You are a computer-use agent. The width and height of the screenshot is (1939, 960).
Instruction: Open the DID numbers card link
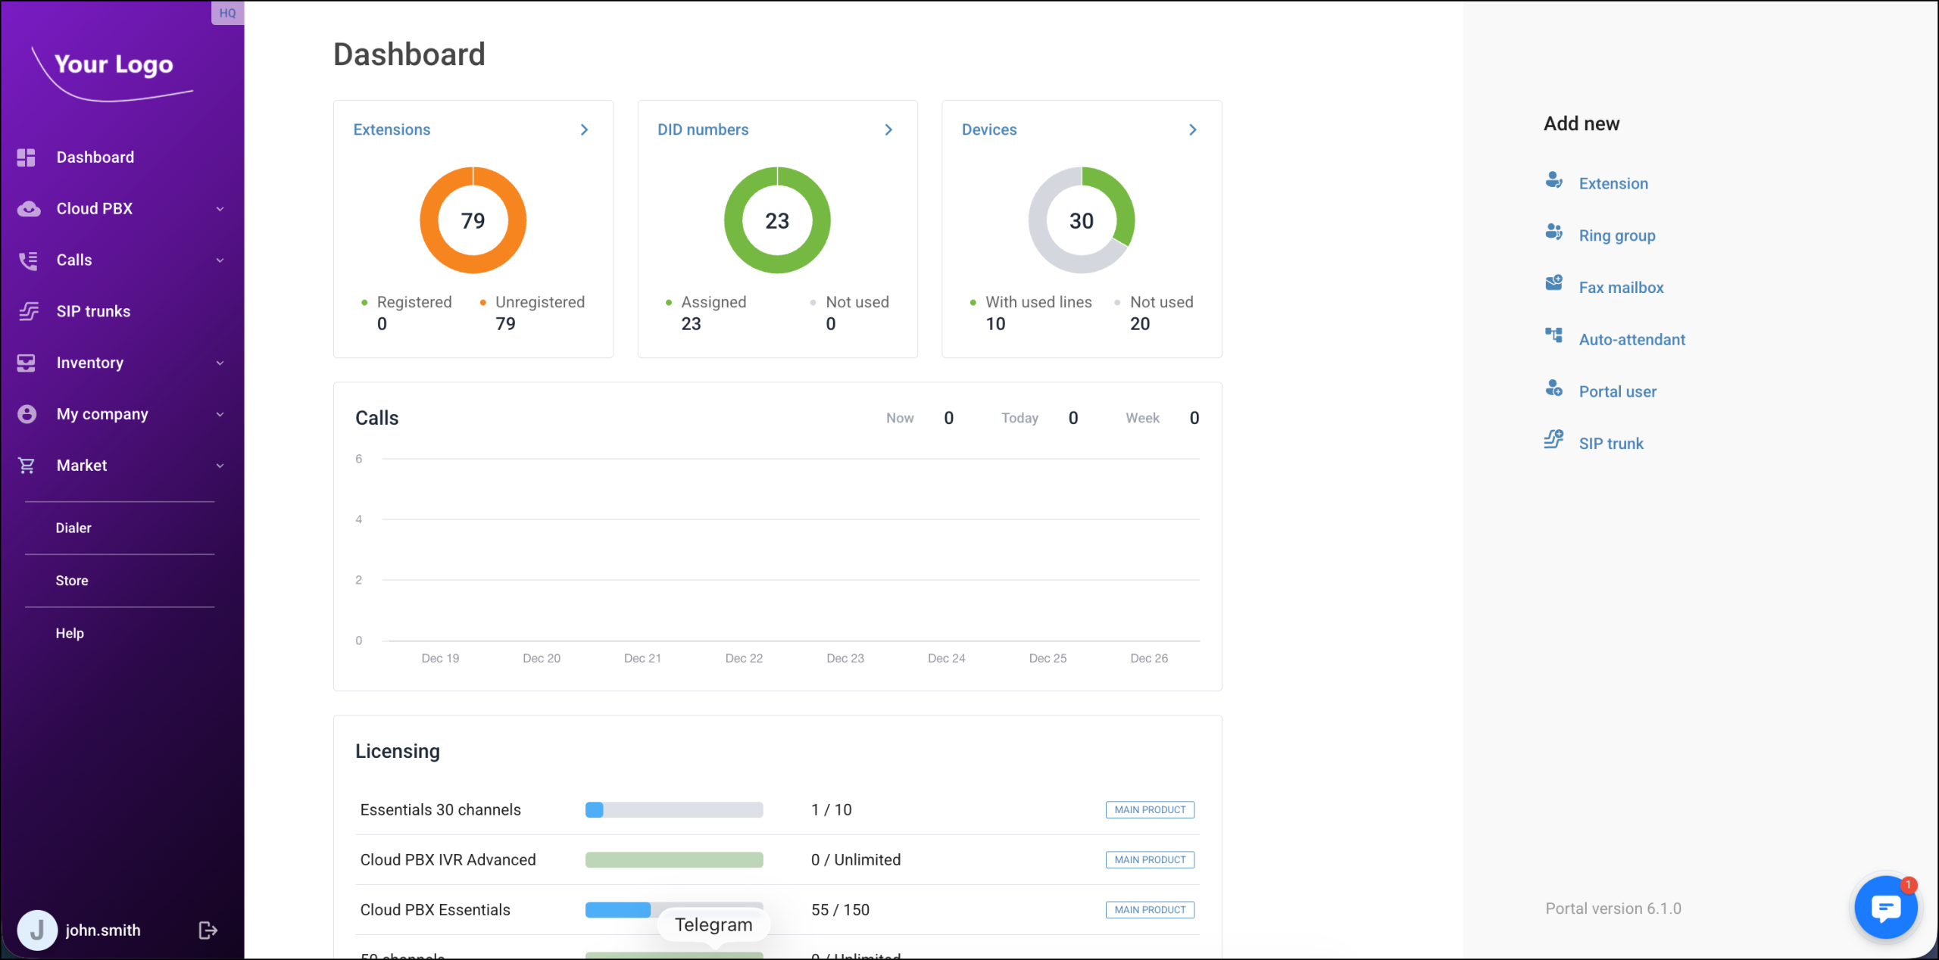click(x=703, y=129)
